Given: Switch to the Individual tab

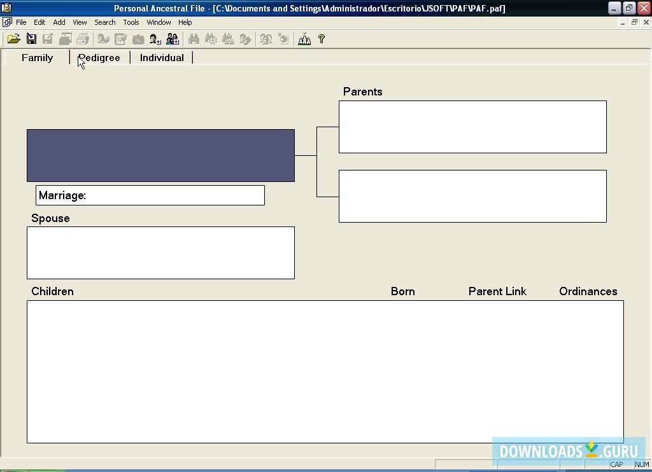Looking at the screenshot, I should pos(162,58).
